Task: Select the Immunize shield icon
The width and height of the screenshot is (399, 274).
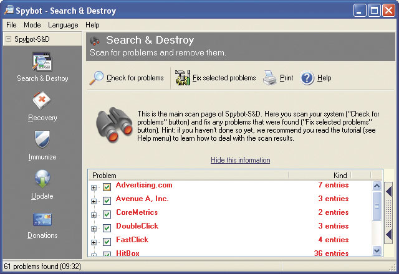Action: [x=42, y=139]
